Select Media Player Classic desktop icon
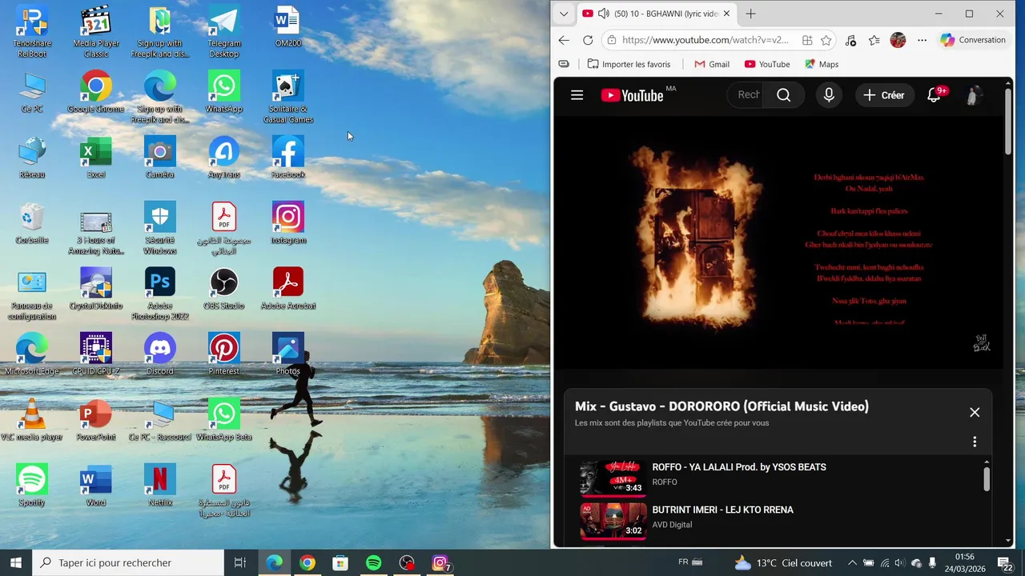This screenshot has height=576, width=1025. pyautogui.click(x=96, y=32)
